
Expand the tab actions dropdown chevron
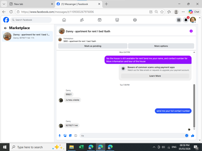[4, 4]
